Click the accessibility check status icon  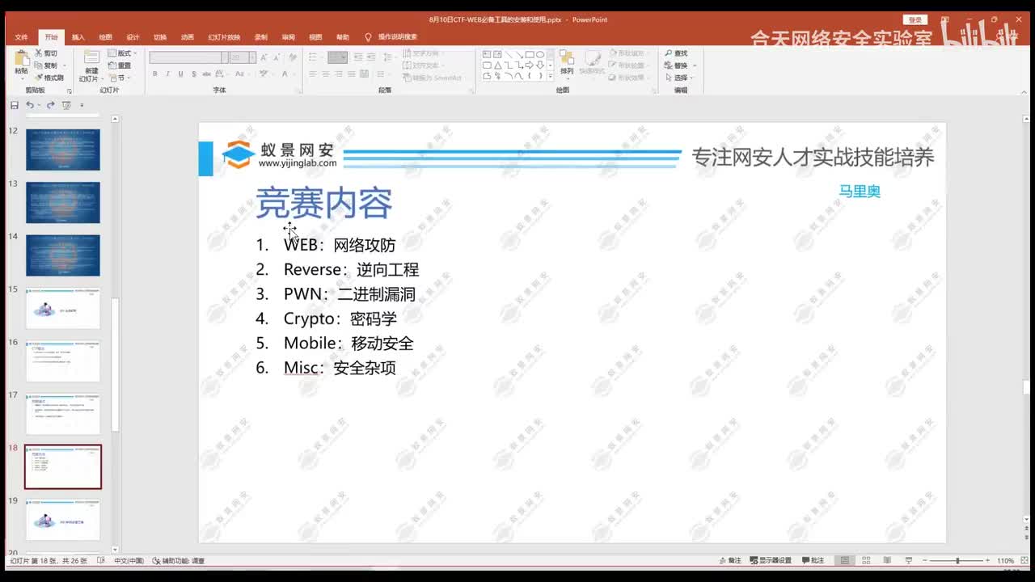pyautogui.click(x=156, y=560)
